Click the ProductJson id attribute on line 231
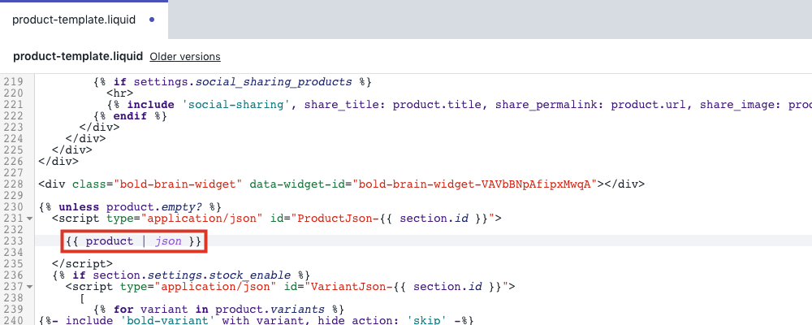The width and height of the screenshot is (812, 325). 387,219
